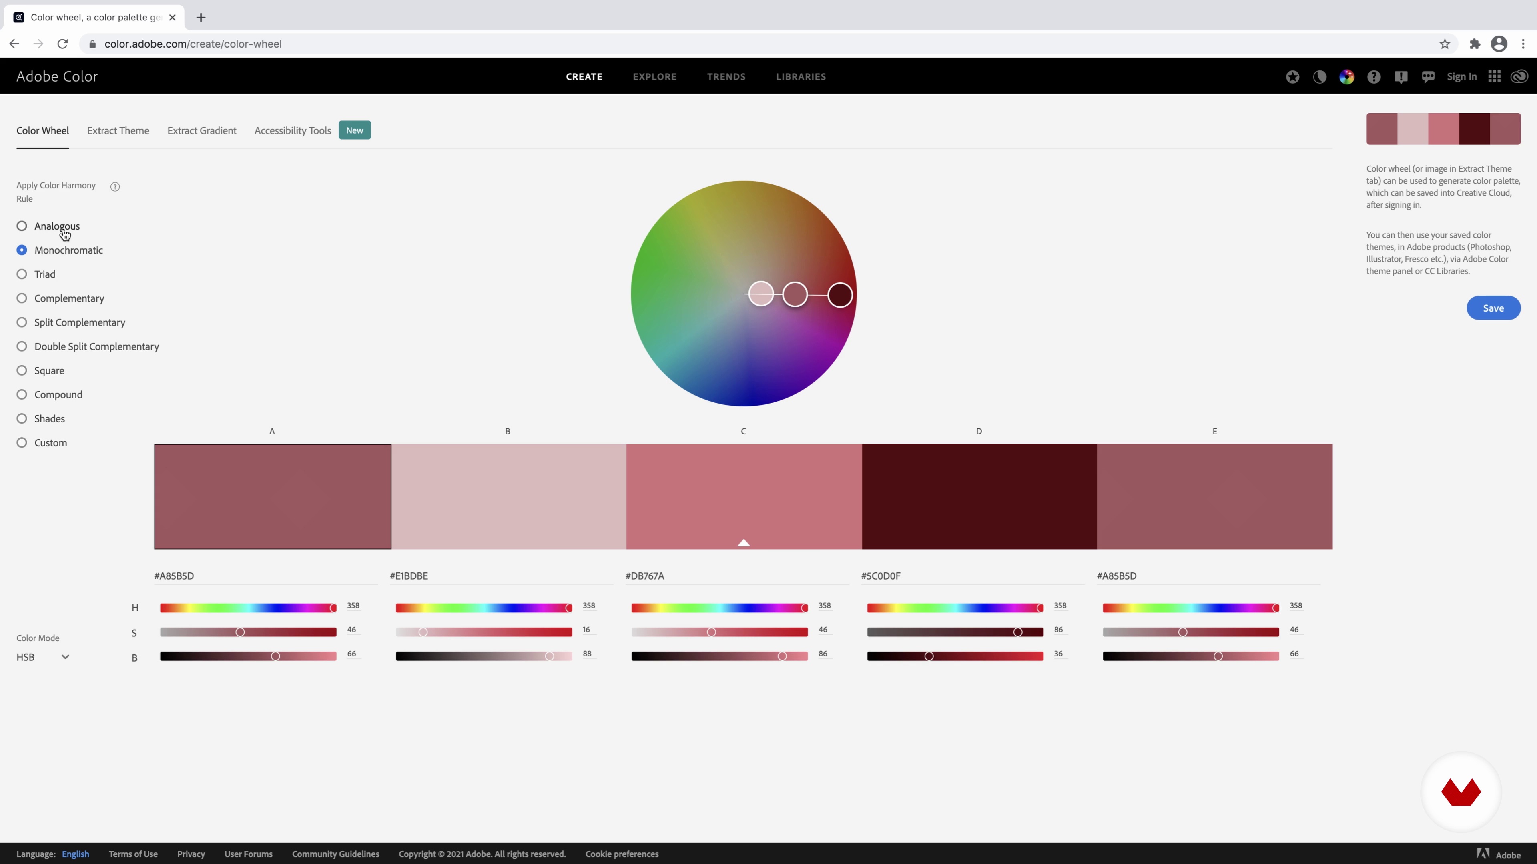1537x864 pixels.
Task: Select color swatch A
Action: click(273, 497)
